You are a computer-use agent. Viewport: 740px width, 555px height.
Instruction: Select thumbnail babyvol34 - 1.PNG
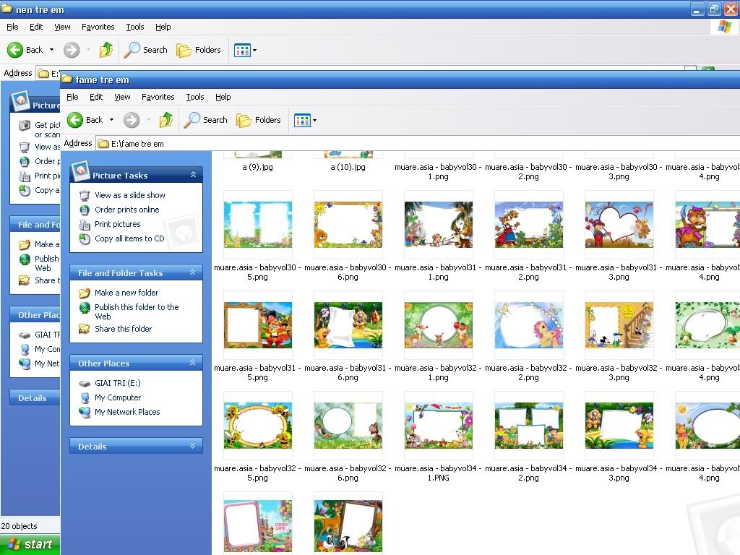(439, 426)
